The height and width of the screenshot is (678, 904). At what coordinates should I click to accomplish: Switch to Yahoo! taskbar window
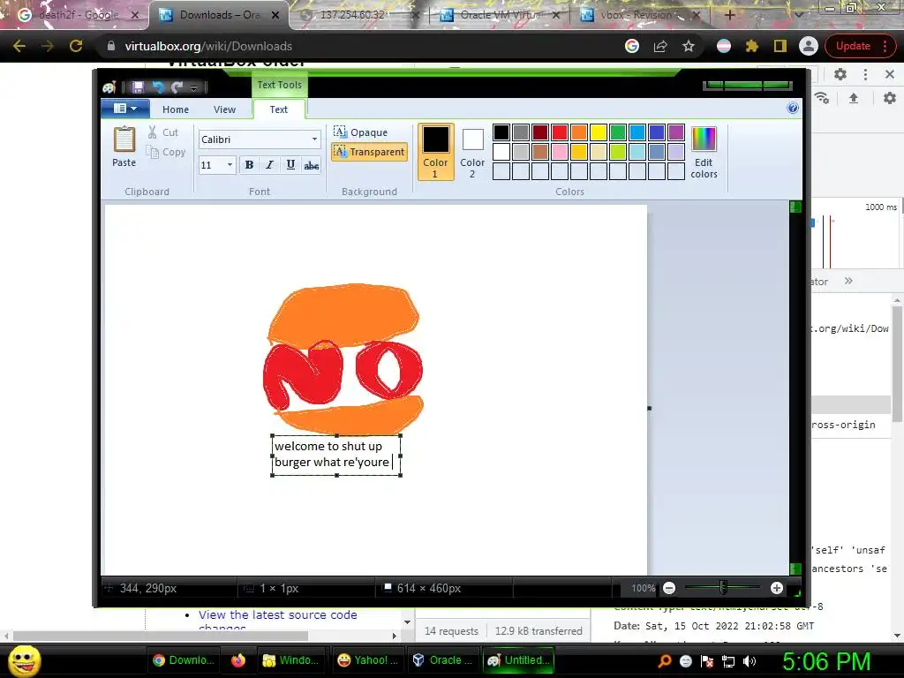pos(368,660)
